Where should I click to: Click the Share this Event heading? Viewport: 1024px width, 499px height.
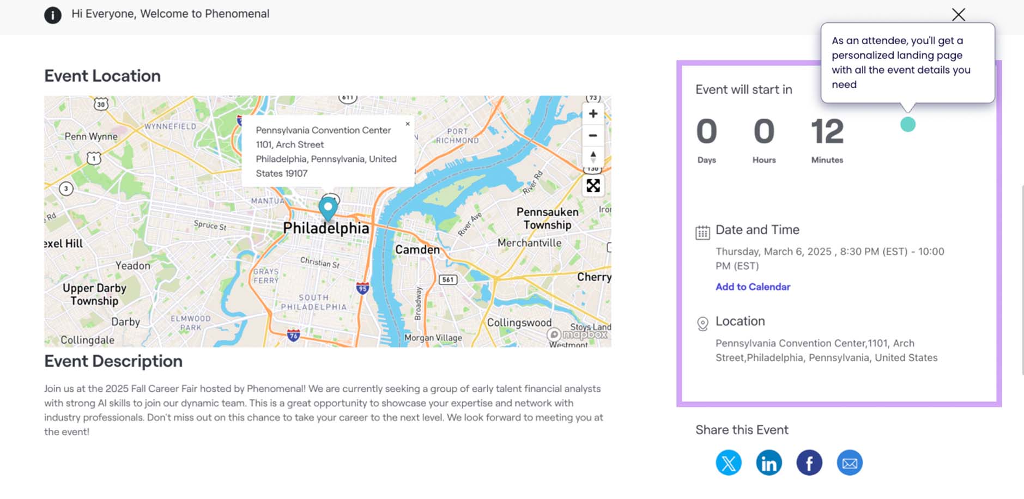[742, 430]
